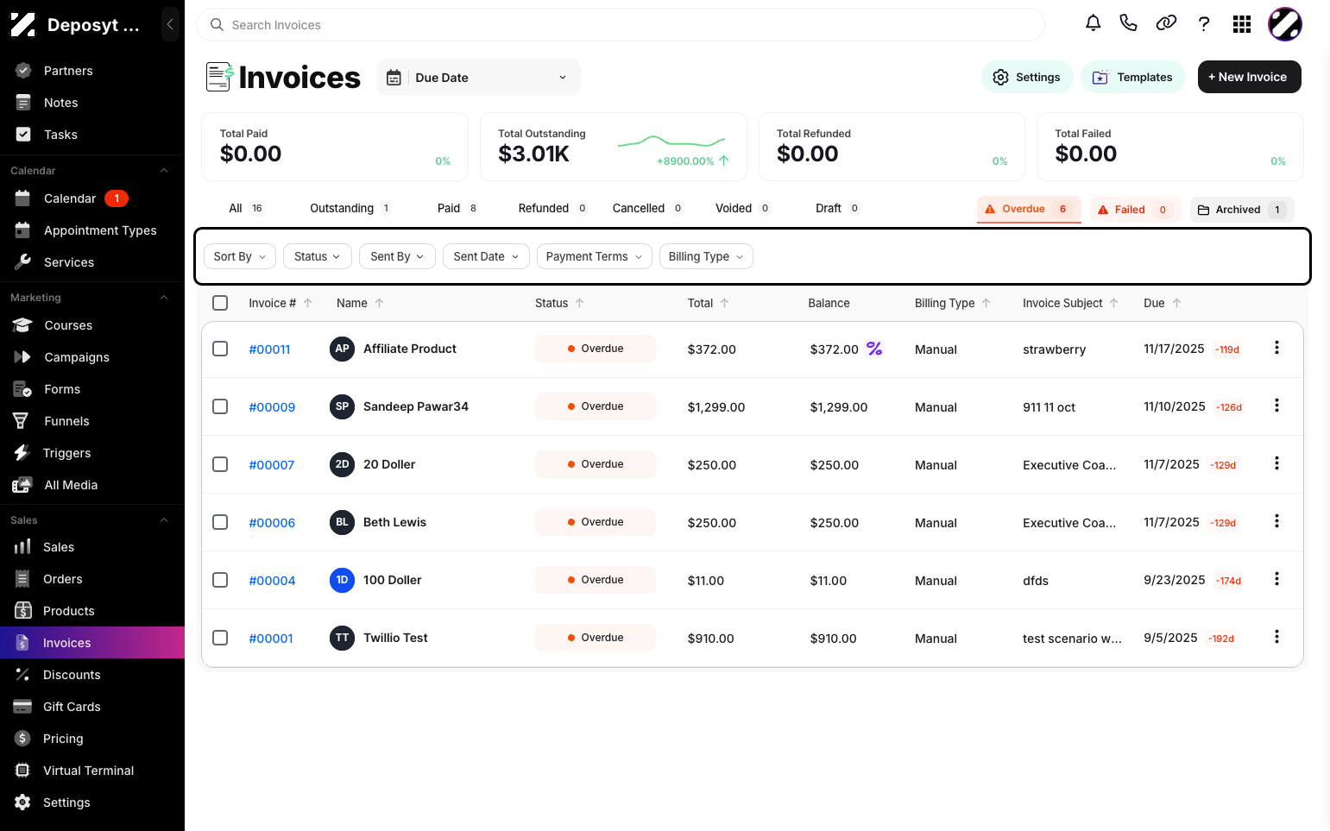1330x831 pixels.
Task: Open the apps grid icon
Action: 1242,23
